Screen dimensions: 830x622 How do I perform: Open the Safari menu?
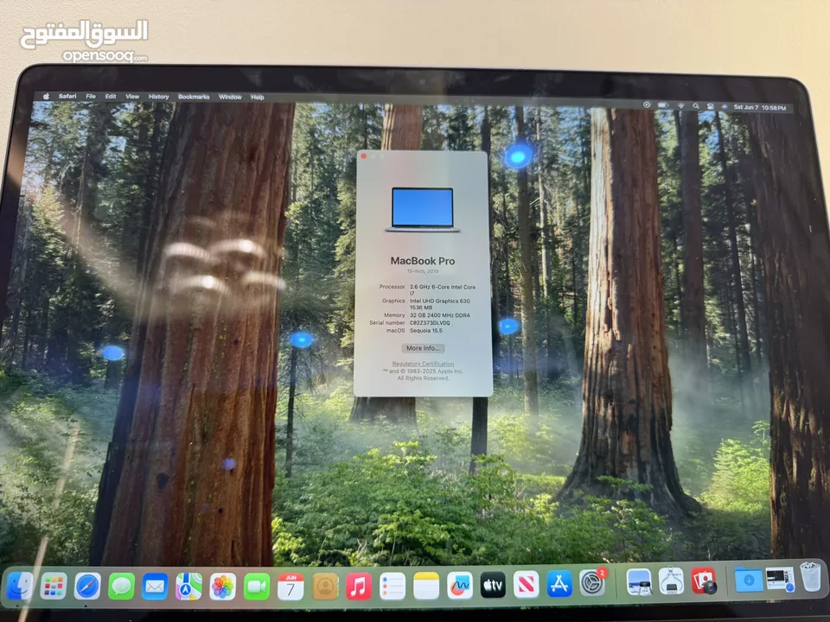[x=67, y=96]
